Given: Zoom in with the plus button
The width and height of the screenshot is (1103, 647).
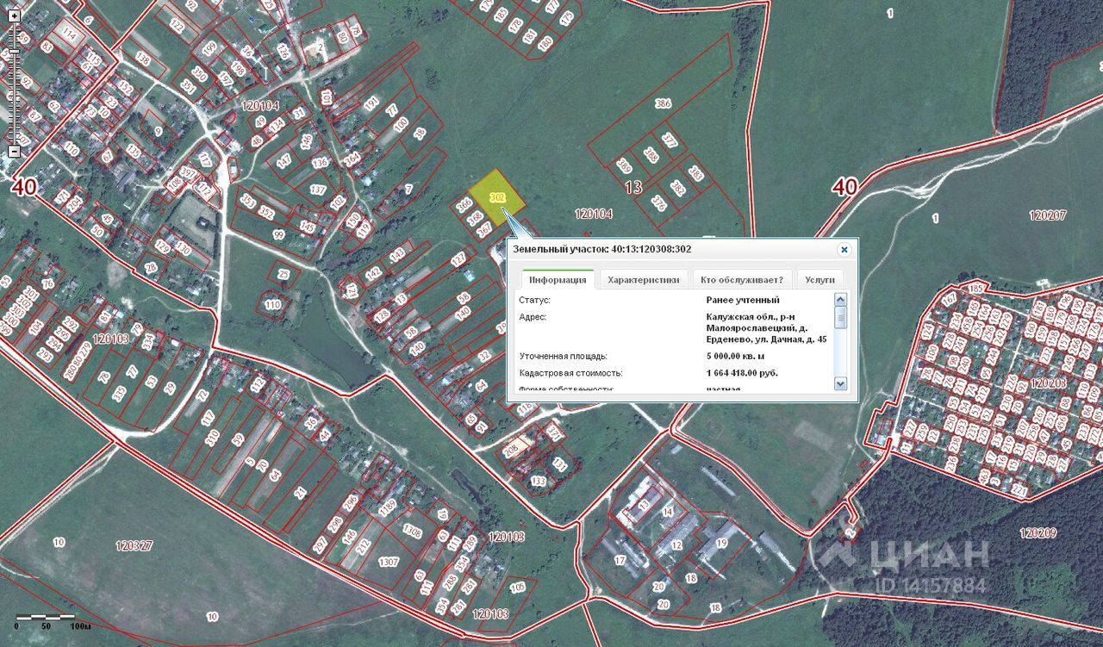Looking at the screenshot, I should pos(14,16).
